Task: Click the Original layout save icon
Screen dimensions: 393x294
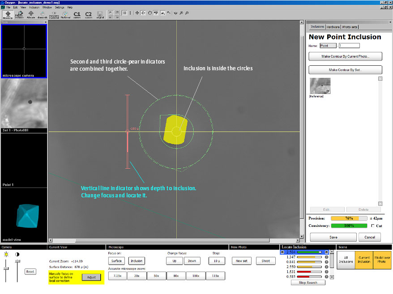Action: [100, 14]
